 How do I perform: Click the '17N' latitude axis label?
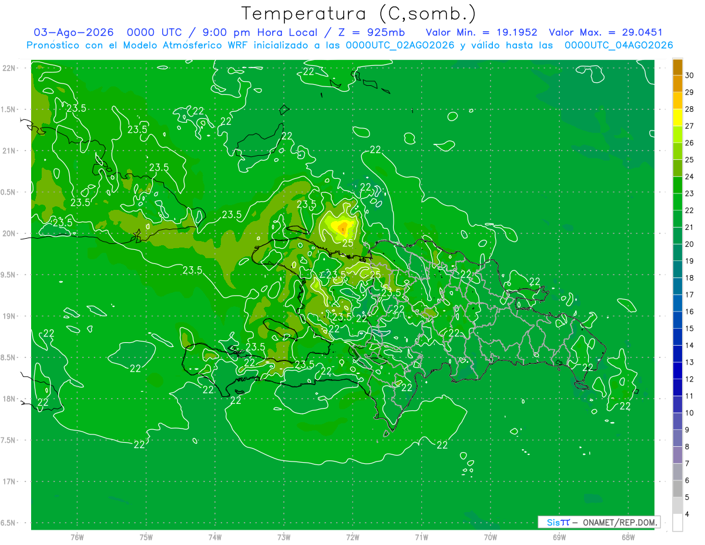click(x=10, y=482)
